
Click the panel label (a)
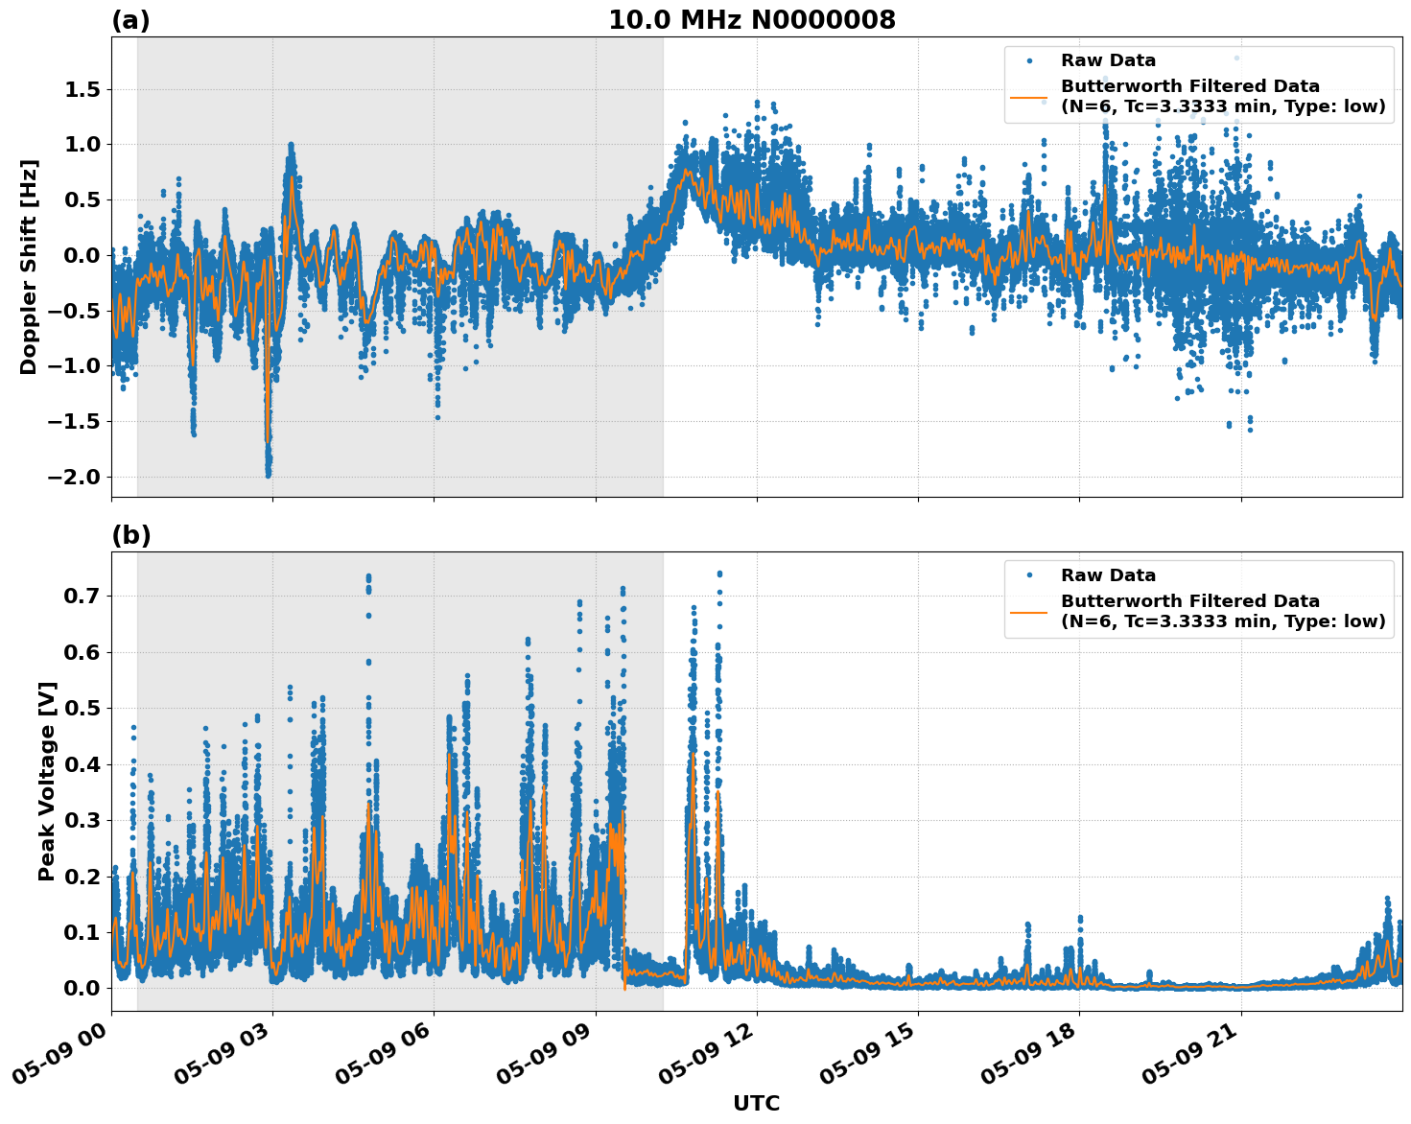pyautogui.click(x=130, y=20)
